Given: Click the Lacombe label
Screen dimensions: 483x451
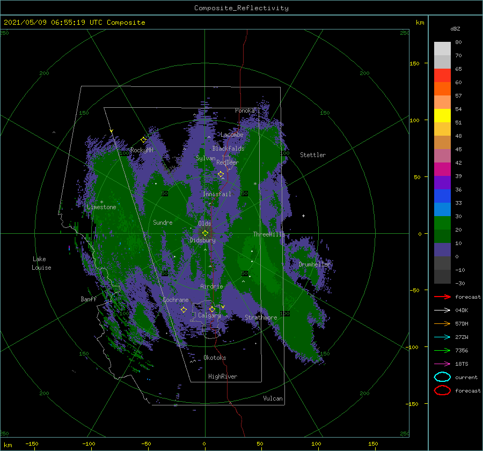Looking at the screenshot, I should (x=232, y=135).
